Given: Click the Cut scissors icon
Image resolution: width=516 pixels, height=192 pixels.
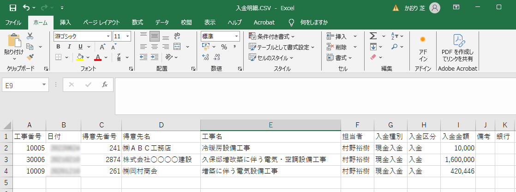Looking at the screenshot, I should (30, 36).
